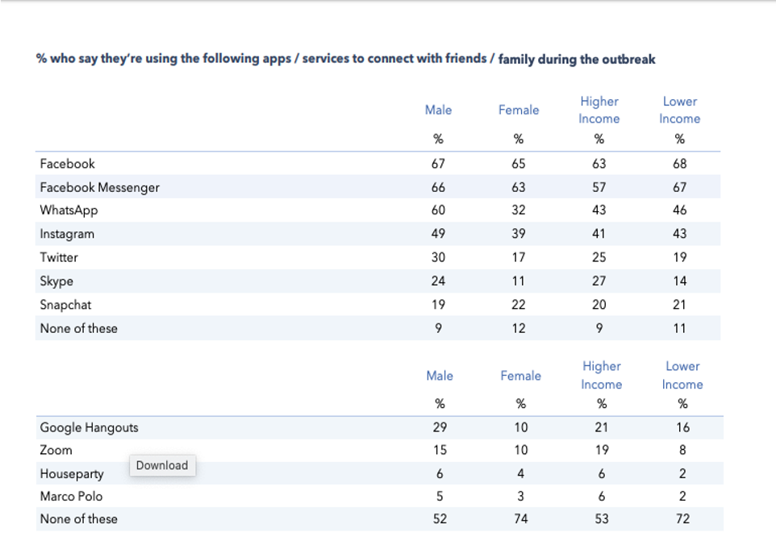Click the Instagram row label
Screen dimensions: 776x537
click(67, 234)
